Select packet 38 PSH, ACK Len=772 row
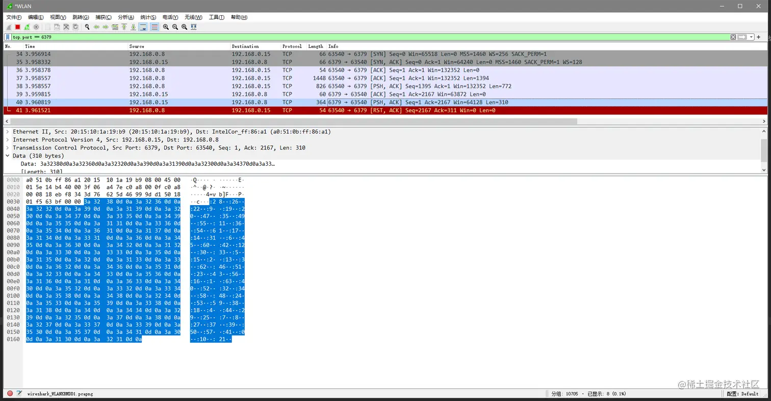This screenshot has height=401, width=771. tap(385, 86)
